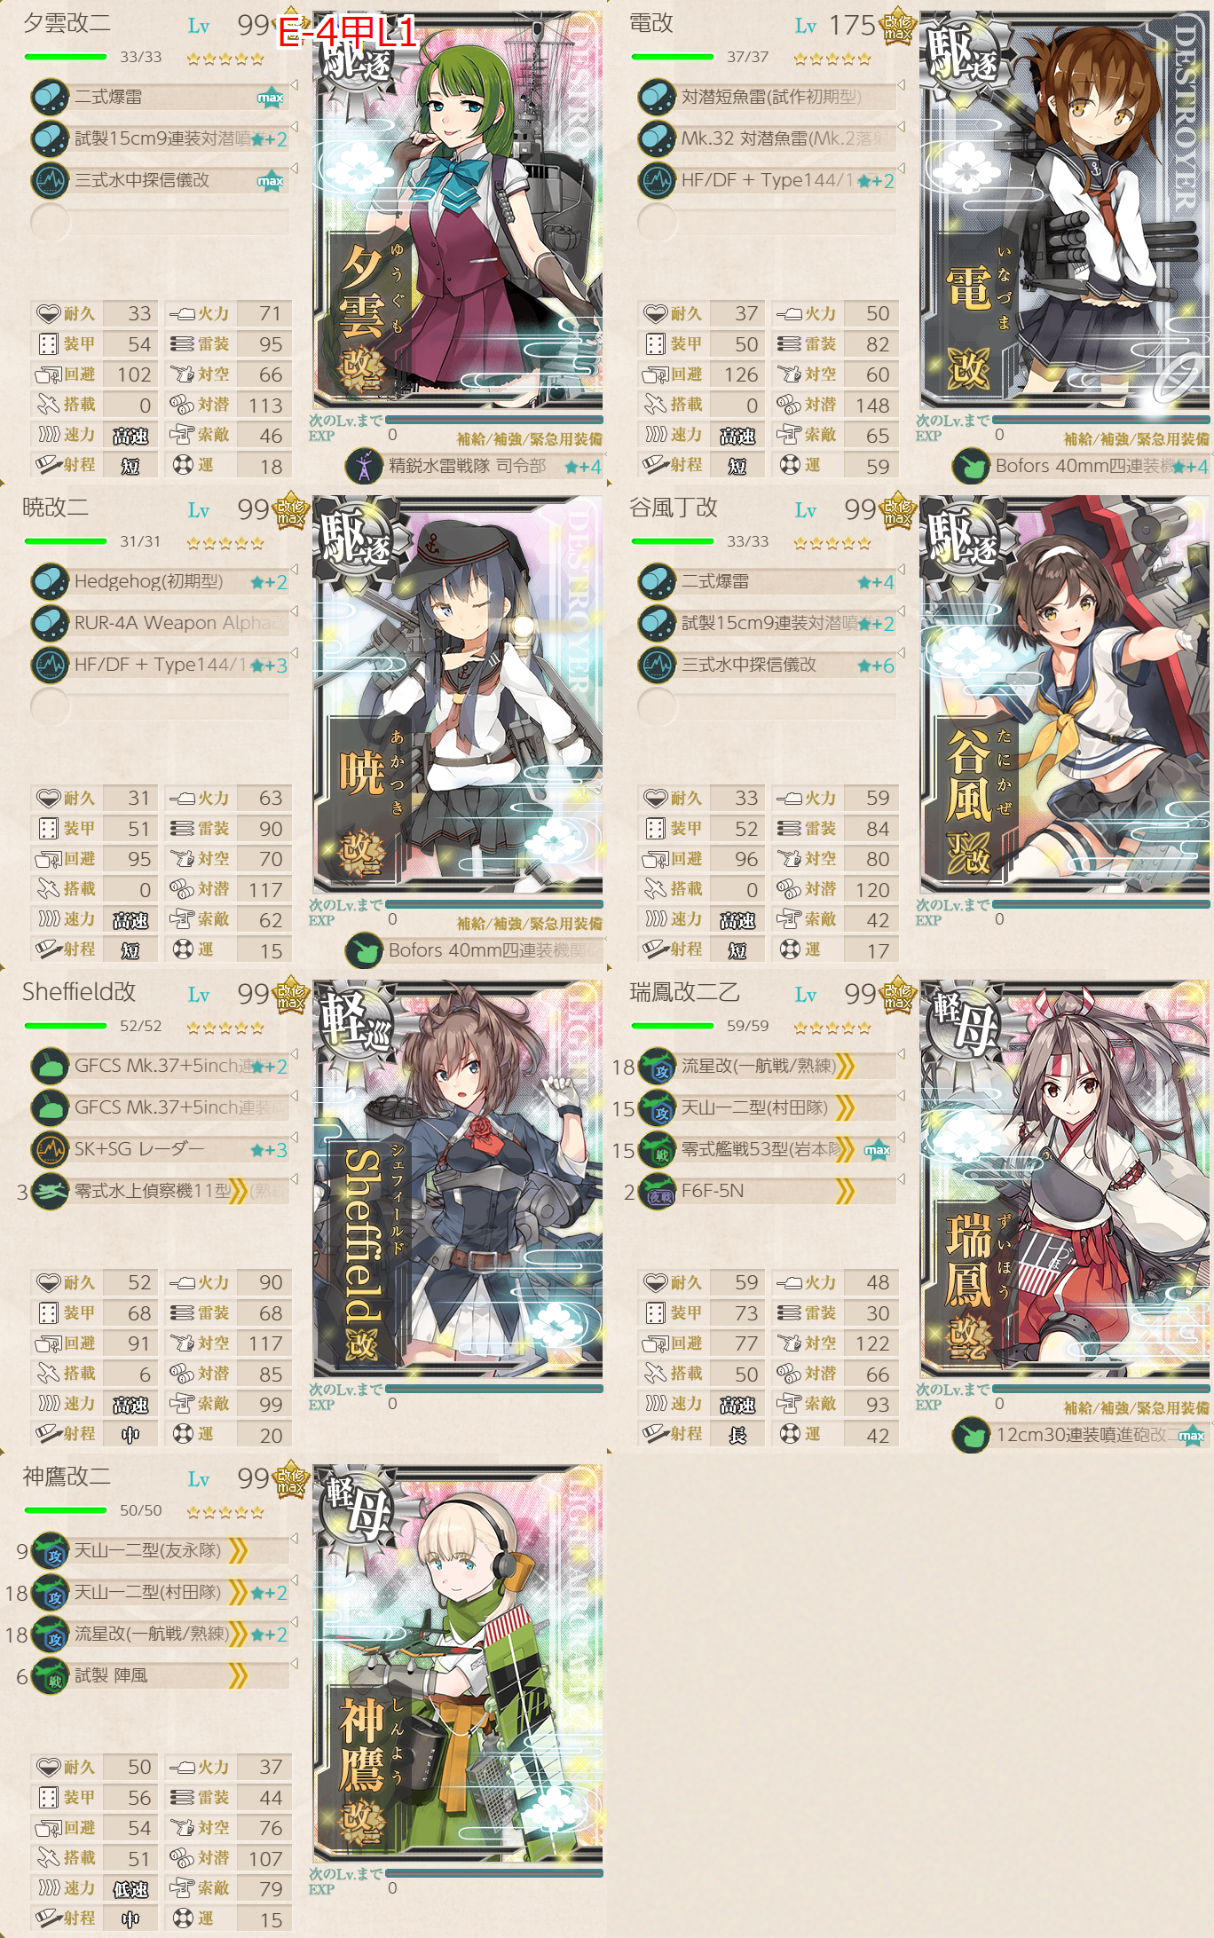The image size is (1214, 1938).
Task: Click the command facility icon for 精鋭水雷戦隊 司令部
Action: tap(363, 466)
